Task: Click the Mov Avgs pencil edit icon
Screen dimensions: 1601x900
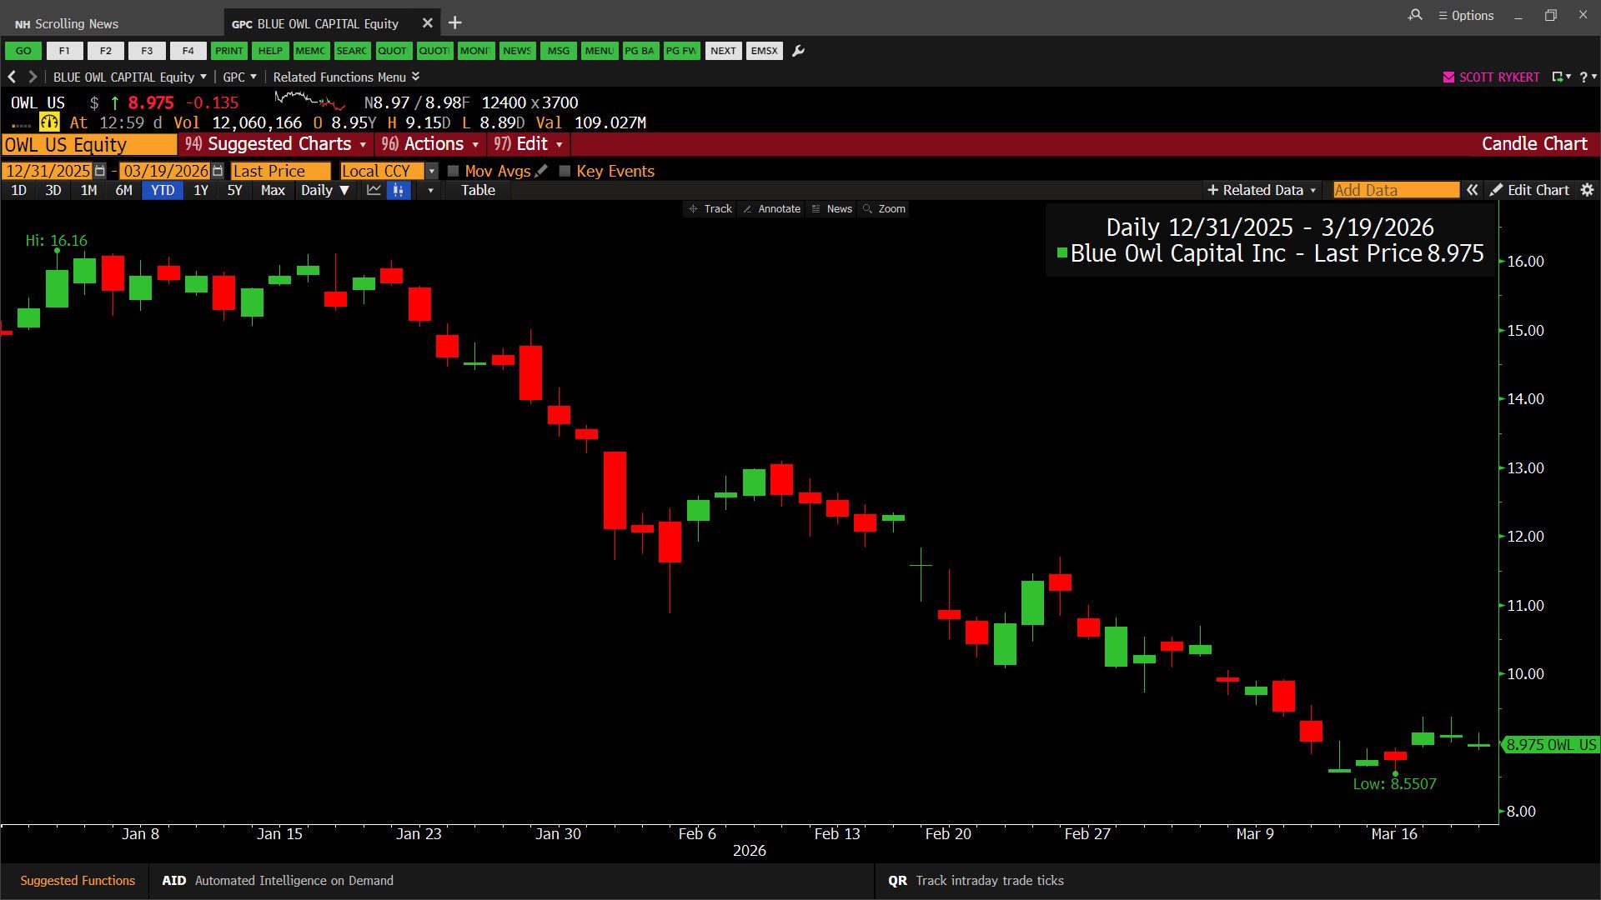Action: pyautogui.click(x=541, y=171)
